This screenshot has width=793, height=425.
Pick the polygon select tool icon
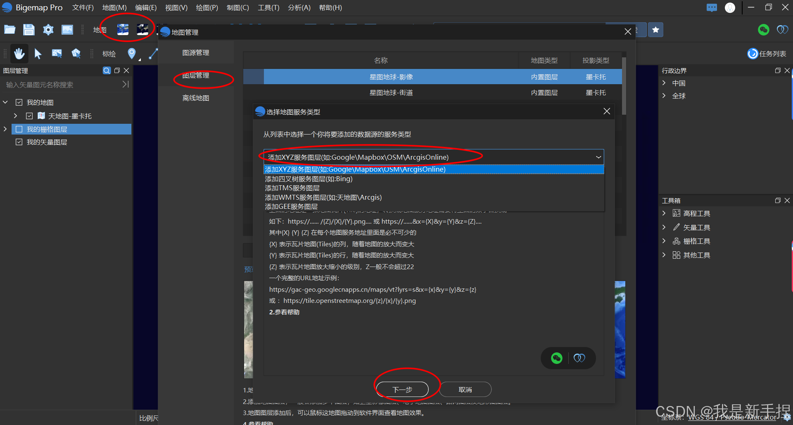click(76, 54)
